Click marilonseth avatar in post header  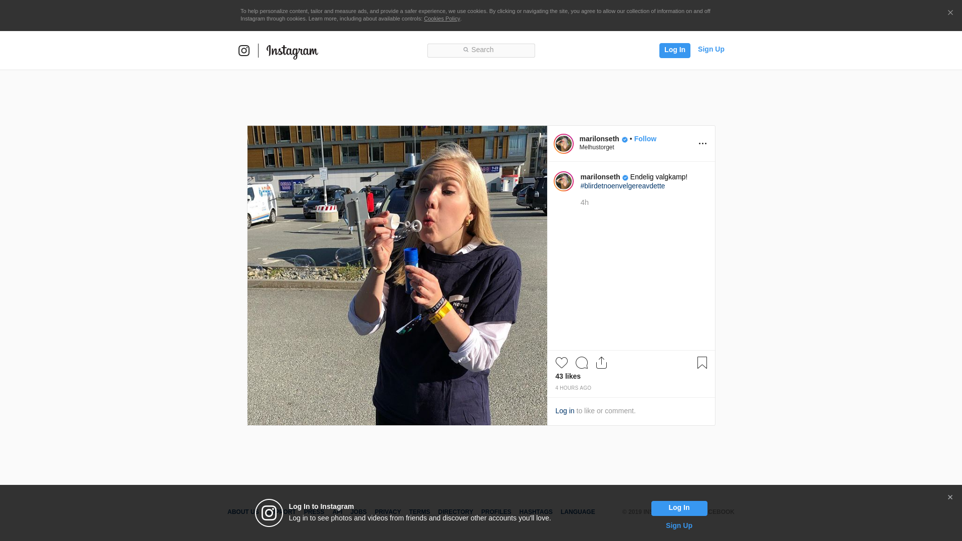564,144
